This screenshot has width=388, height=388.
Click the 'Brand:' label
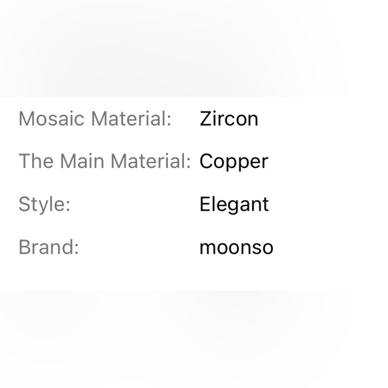point(49,247)
